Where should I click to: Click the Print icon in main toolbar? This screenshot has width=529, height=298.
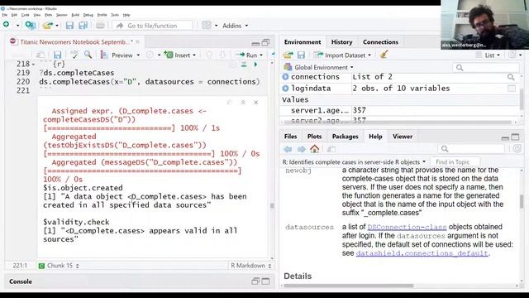tap(100, 26)
